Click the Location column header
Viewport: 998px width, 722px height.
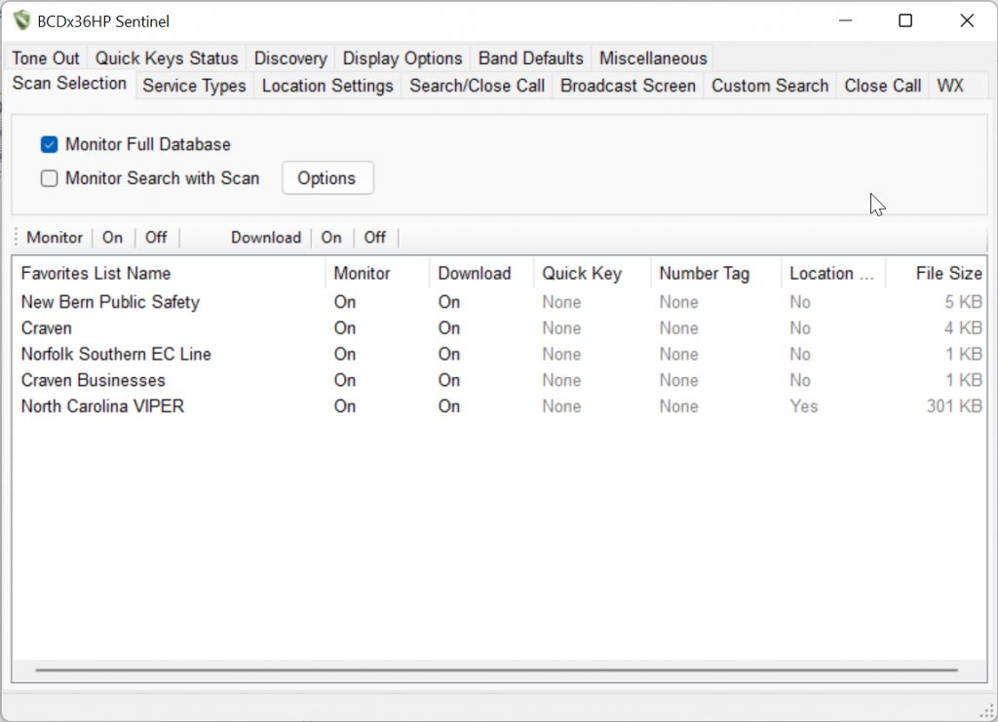coord(834,274)
